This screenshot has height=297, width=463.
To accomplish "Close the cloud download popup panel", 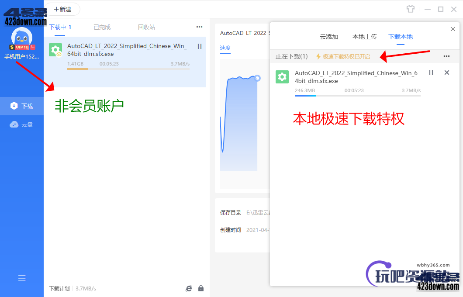I will click(453, 29).
